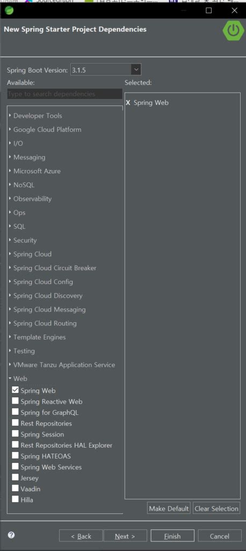246x551 pixels.
Task: Uncheck the Spring Web checkbox
Action: 15,390
